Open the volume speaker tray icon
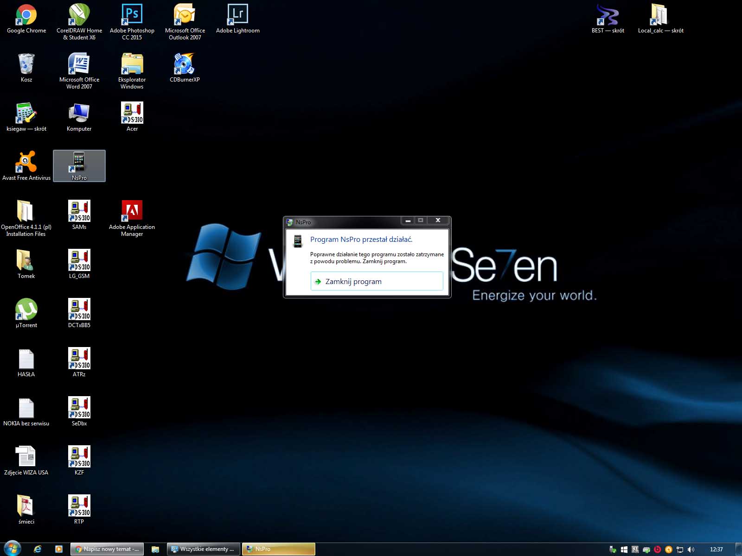Viewport: 742px width, 556px height. (691, 550)
